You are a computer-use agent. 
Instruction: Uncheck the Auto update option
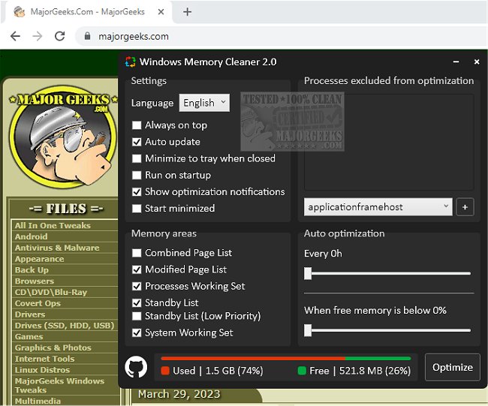tap(137, 142)
